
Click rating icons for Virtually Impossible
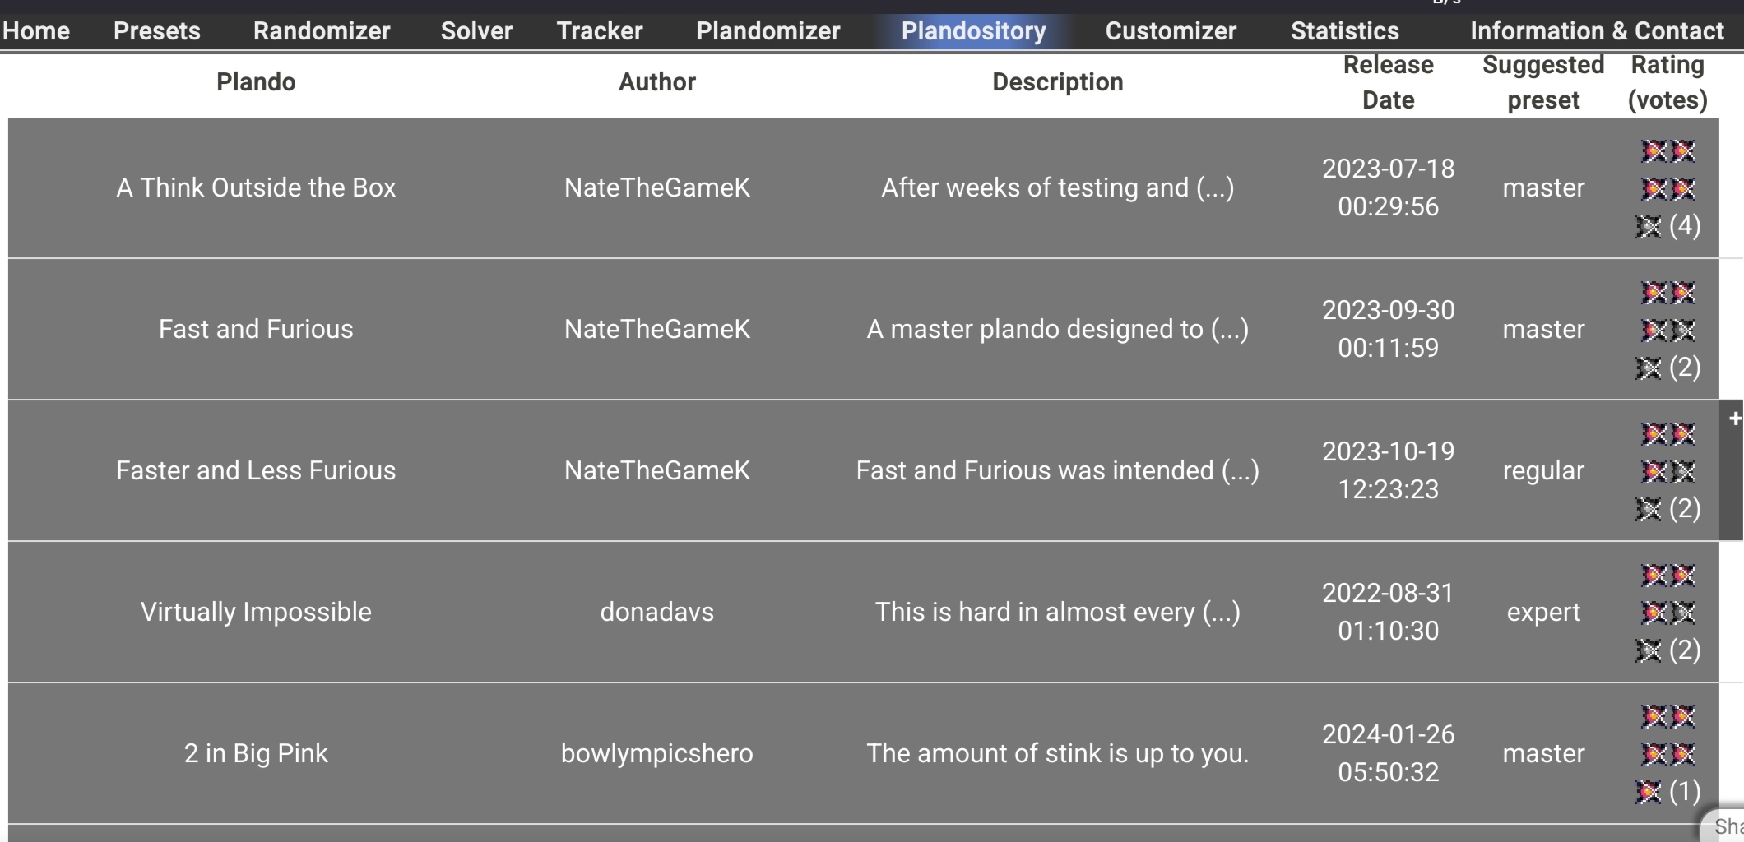1667,613
